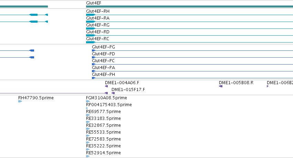This screenshot has height=158, width=293.
Task: Click the RP004175403.5prime EST arrow glyph
Action: pos(87,108)
